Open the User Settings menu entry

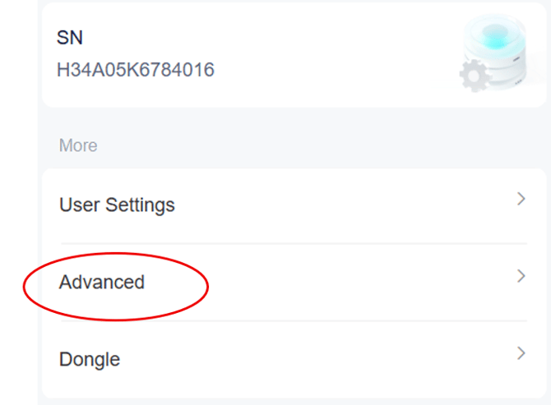pos(294,205)
